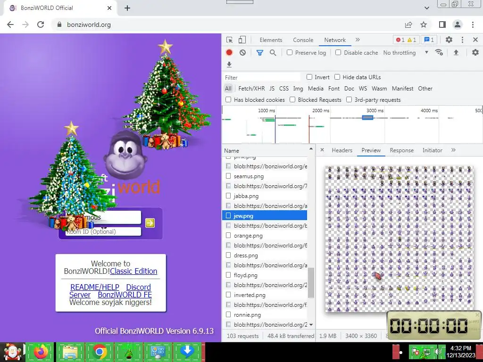Close the request details pane
Image resolution: width=483 pixels, height=362 pixels.
[322, 150]
